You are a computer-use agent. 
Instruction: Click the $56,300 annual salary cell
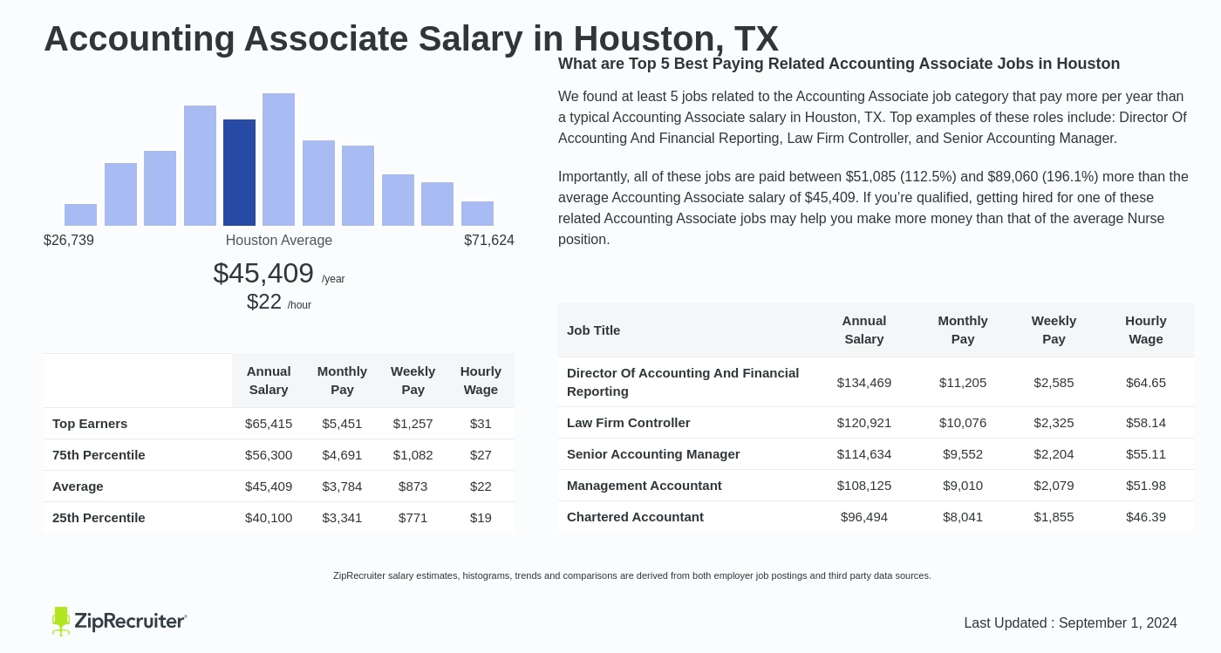tap(269, 455)
